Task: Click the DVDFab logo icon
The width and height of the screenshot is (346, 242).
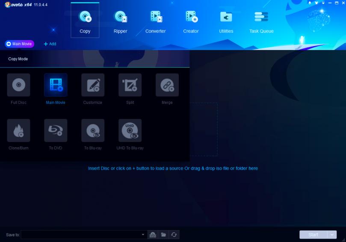Action: (x=8, y=5)
